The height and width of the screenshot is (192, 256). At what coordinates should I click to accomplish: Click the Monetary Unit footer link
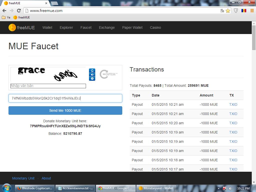[23, 178]
